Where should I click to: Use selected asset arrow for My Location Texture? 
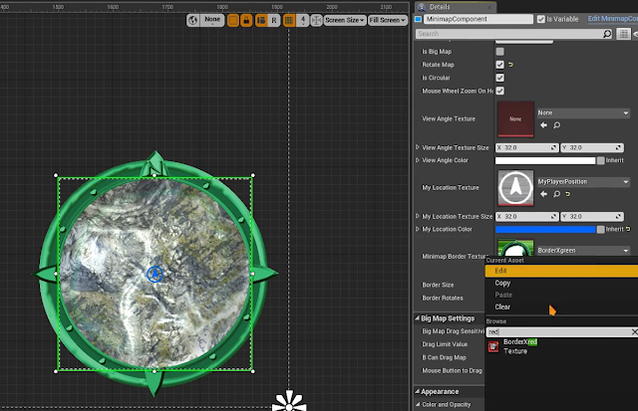(543, 194)
